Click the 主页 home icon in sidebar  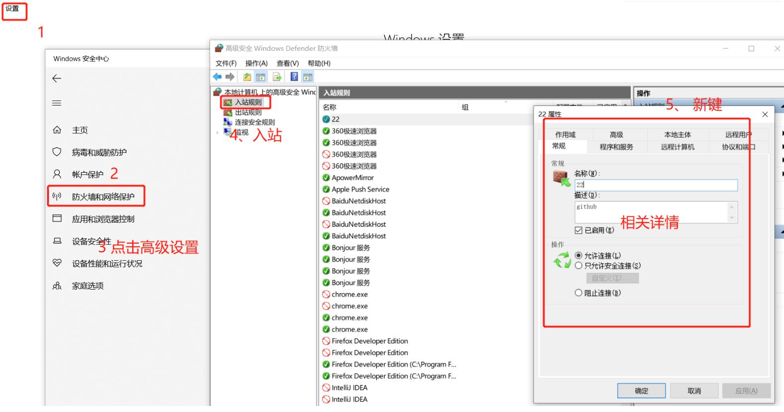coord(57,130)
